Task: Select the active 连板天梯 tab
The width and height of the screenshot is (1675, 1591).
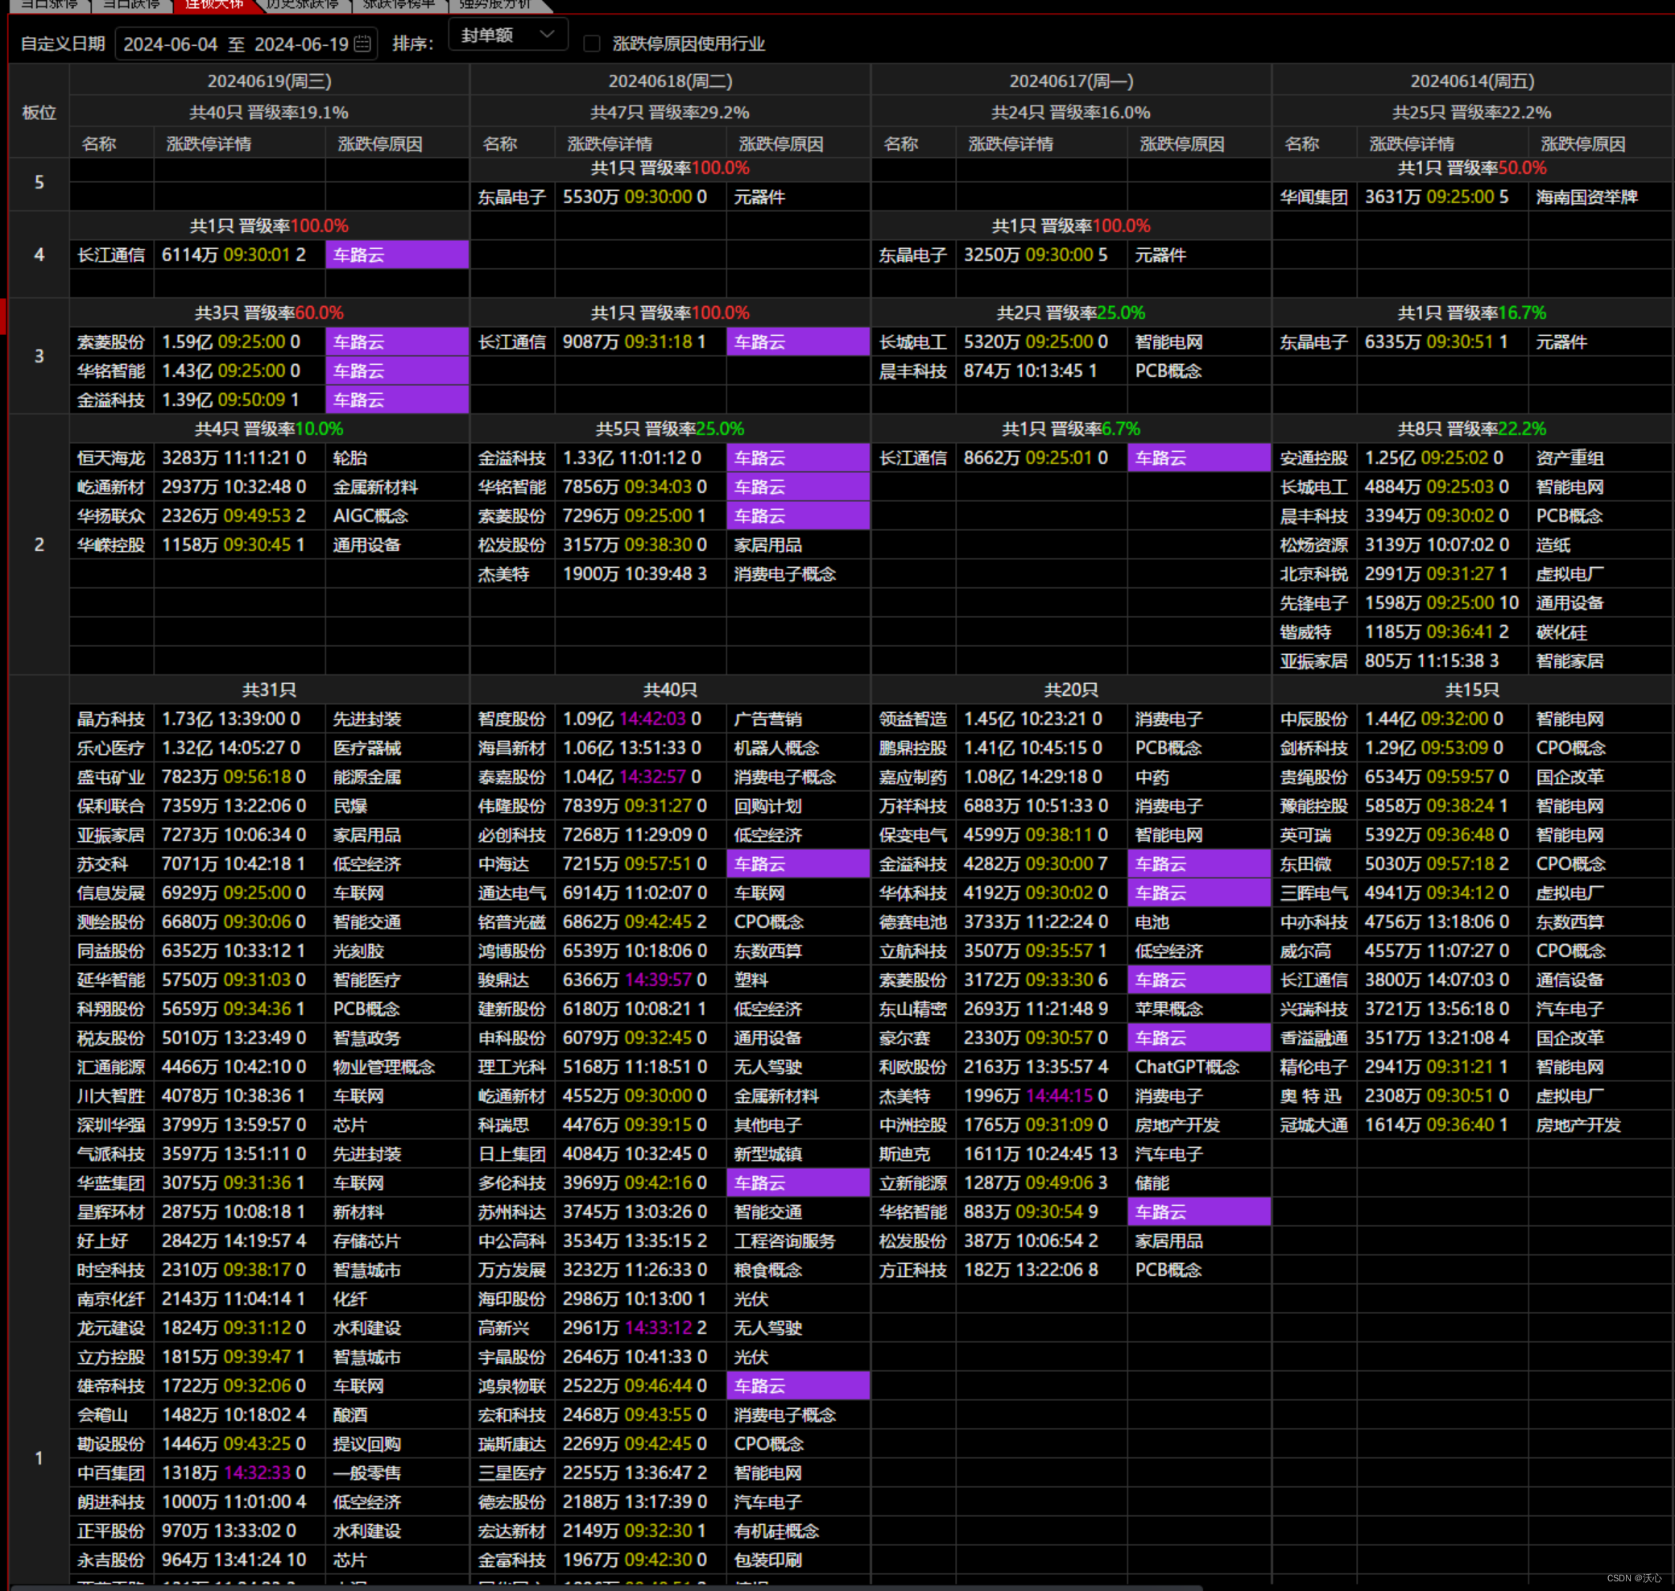Action: (213, 5)
